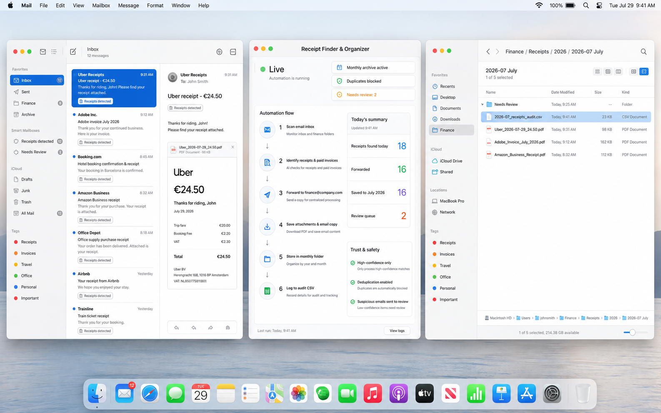661x413 pixels.
Task: Go back with the Finder back arrow
Action: (x=488, y=52)
